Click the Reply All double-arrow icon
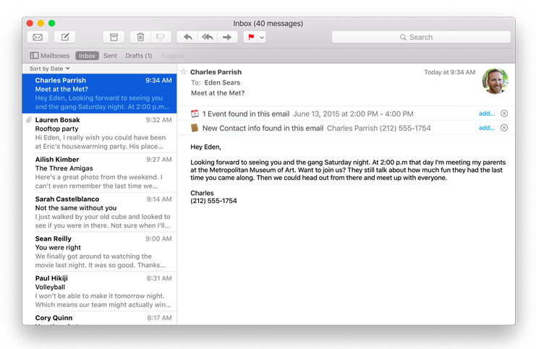This screenshot has height=349, width=536. click(208, 37)
